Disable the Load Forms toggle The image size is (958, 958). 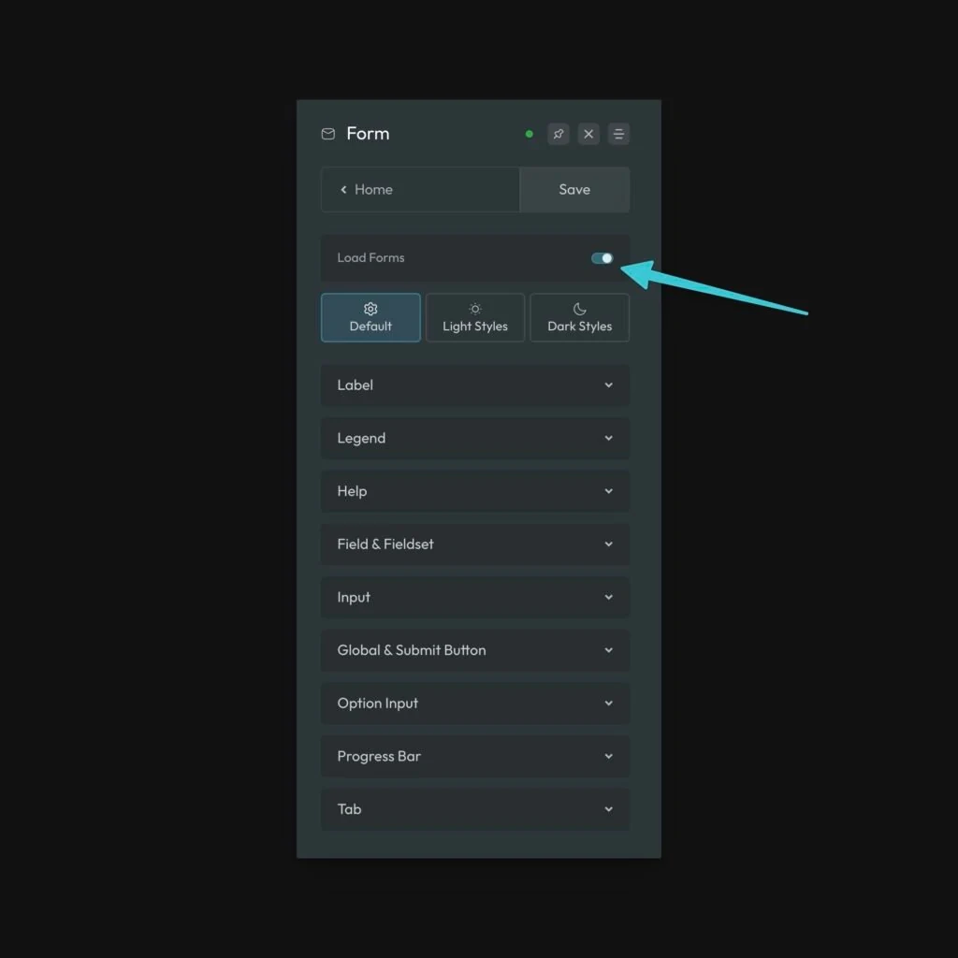tap(602, 258)
